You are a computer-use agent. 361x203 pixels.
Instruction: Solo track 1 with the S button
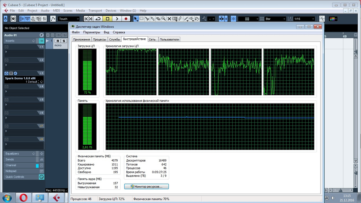pyautogui.click(x=64, y=41)
